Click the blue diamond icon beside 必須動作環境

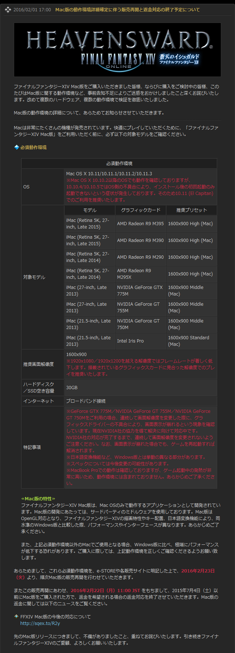16,147
